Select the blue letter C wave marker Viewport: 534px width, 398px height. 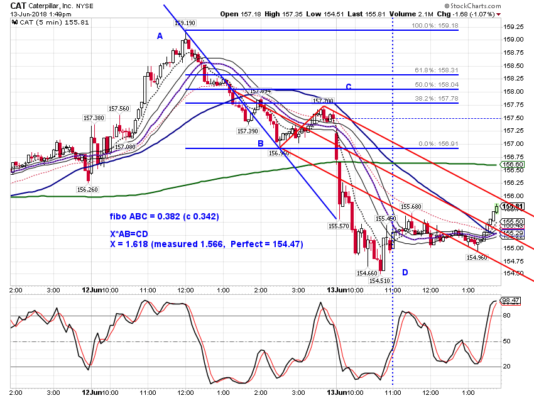pos(349,87)
